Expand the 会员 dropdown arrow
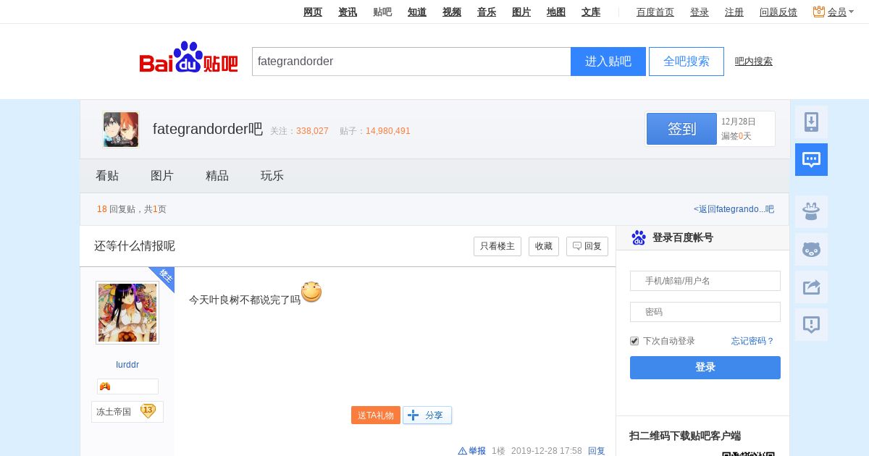 [x=852, y=13]
